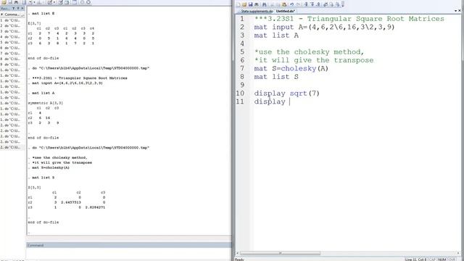The image size is (464, 261).
Task: Click editor scrollbar left arrow
Action: [x=238, y=253]
